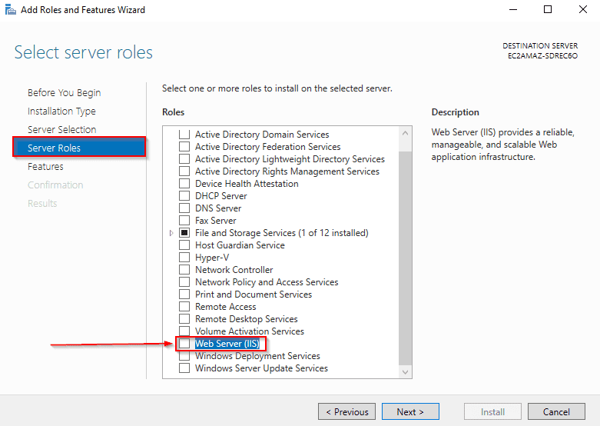Image resolution: width=600 pixels, height=426 pixels.
Task: Click the DNS Server role name
Action: tap(218, 208)
